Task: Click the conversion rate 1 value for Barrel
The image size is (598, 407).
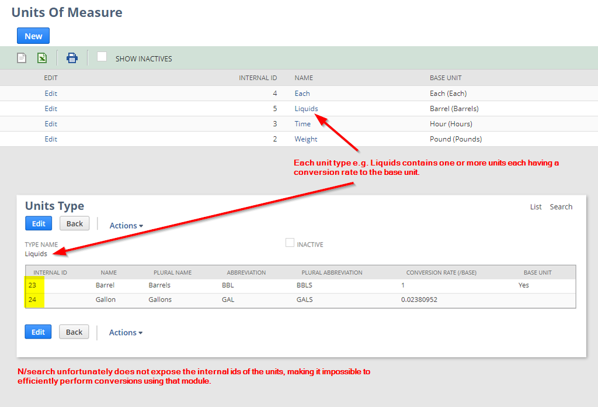Action: (403, 285)
